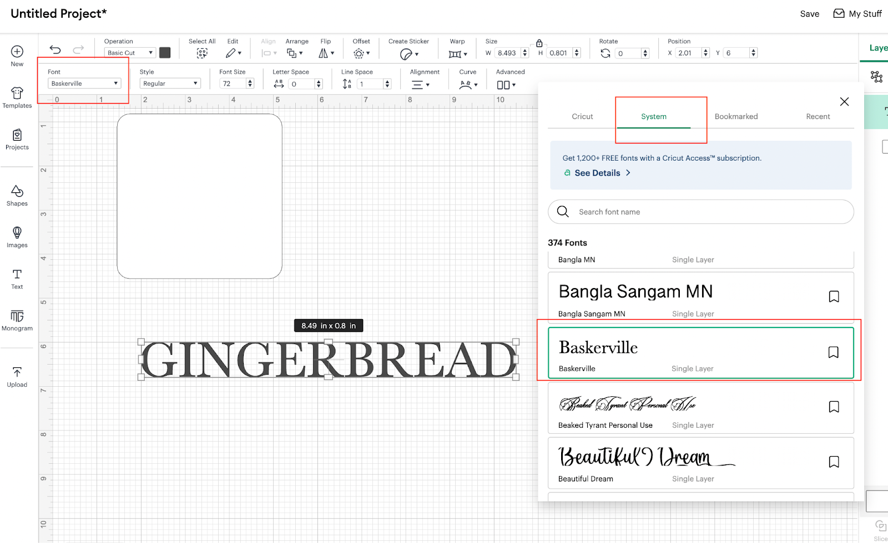Close the font picker panel

pyautogui.click(x=844, y=101)
